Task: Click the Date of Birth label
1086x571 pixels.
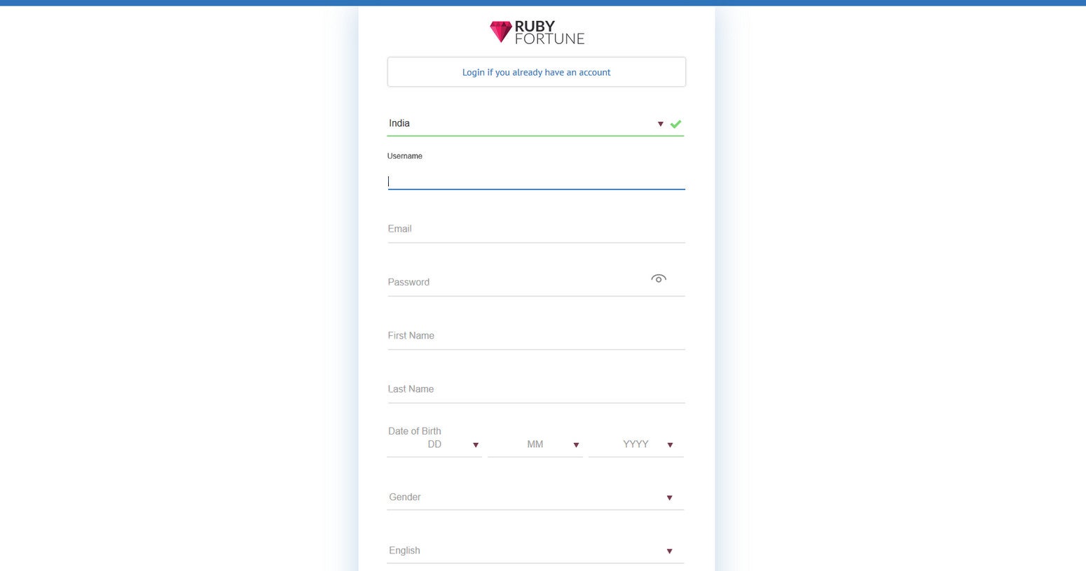Action: coord(415,431)
